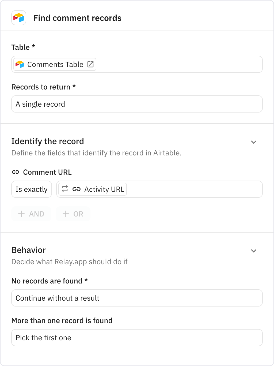Screen dimensions: 274x366
Task: Open Comments Table via the external link icon
Action: tap(90, 64)
